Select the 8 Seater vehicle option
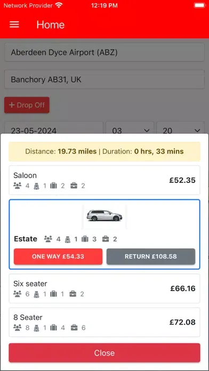 [x=104, y=322]
